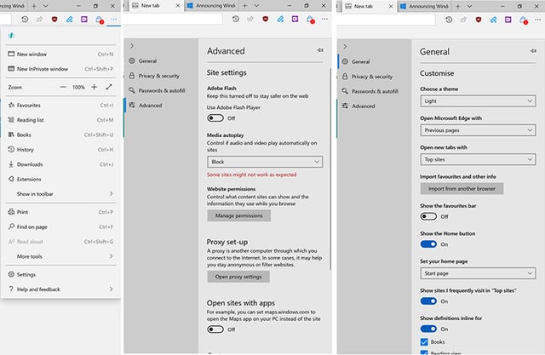
Task: Open Set your home page Start page dropdown
Action: coord(478,273)
